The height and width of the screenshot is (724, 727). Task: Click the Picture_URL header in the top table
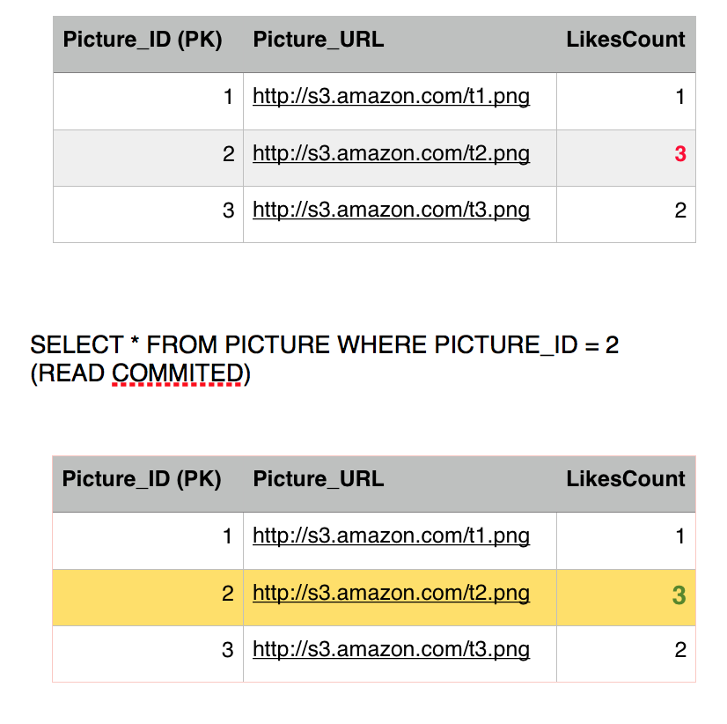(x=318, y=40)
